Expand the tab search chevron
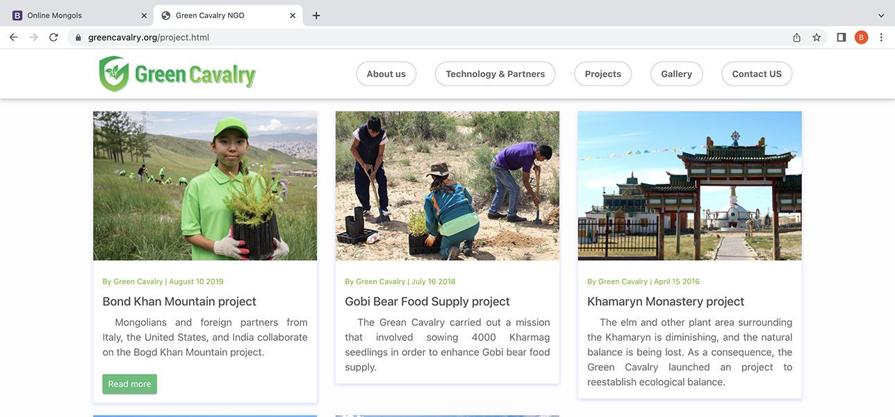Screen dimensions: 895x417 [881, 15]
